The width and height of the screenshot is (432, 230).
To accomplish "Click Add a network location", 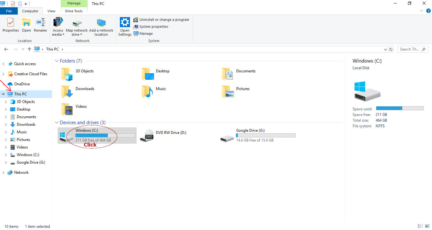I will pos(101,27).
